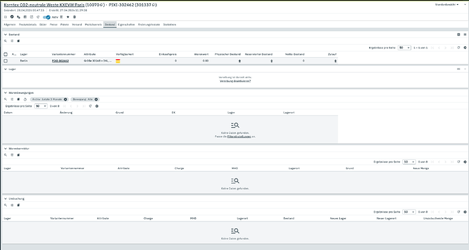Open results per page dropdown in Warenbewegungen
Image resolution: width=469 pixels, height=250 pixels.
pyautogui.click(x=41, y=106)
